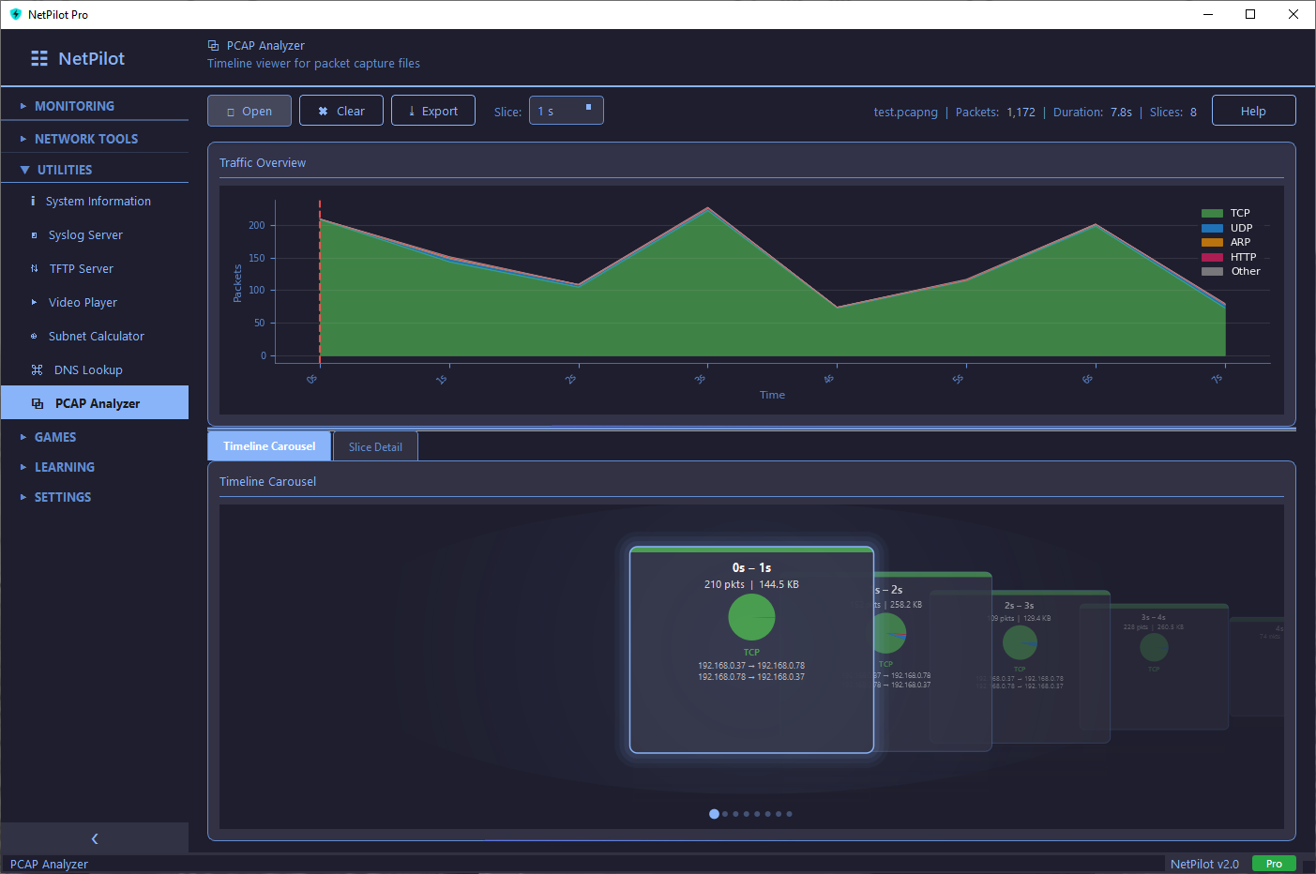
Task: Select the Timeline Carousel tab
Action: [269, 445]
